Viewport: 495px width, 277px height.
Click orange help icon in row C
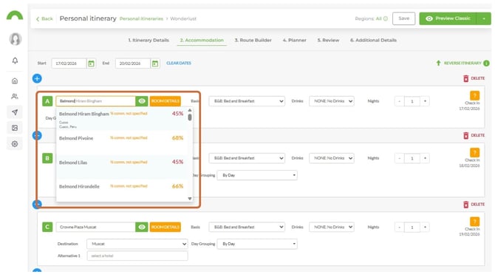[x=474, y=222]
